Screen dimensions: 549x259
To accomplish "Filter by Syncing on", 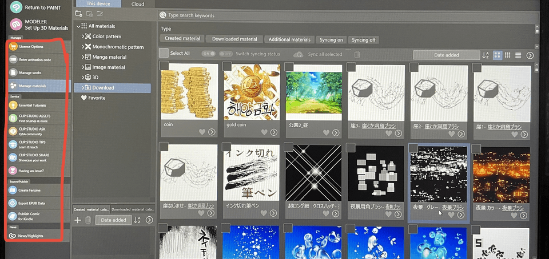I will tap(331, 40).
